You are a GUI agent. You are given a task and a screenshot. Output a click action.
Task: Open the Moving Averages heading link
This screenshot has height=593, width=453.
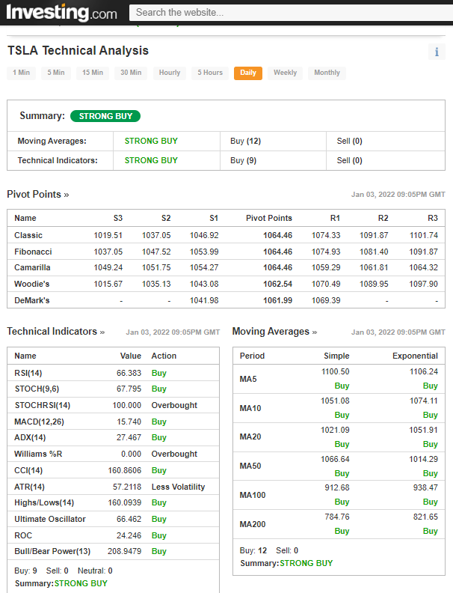click(274, 332)
